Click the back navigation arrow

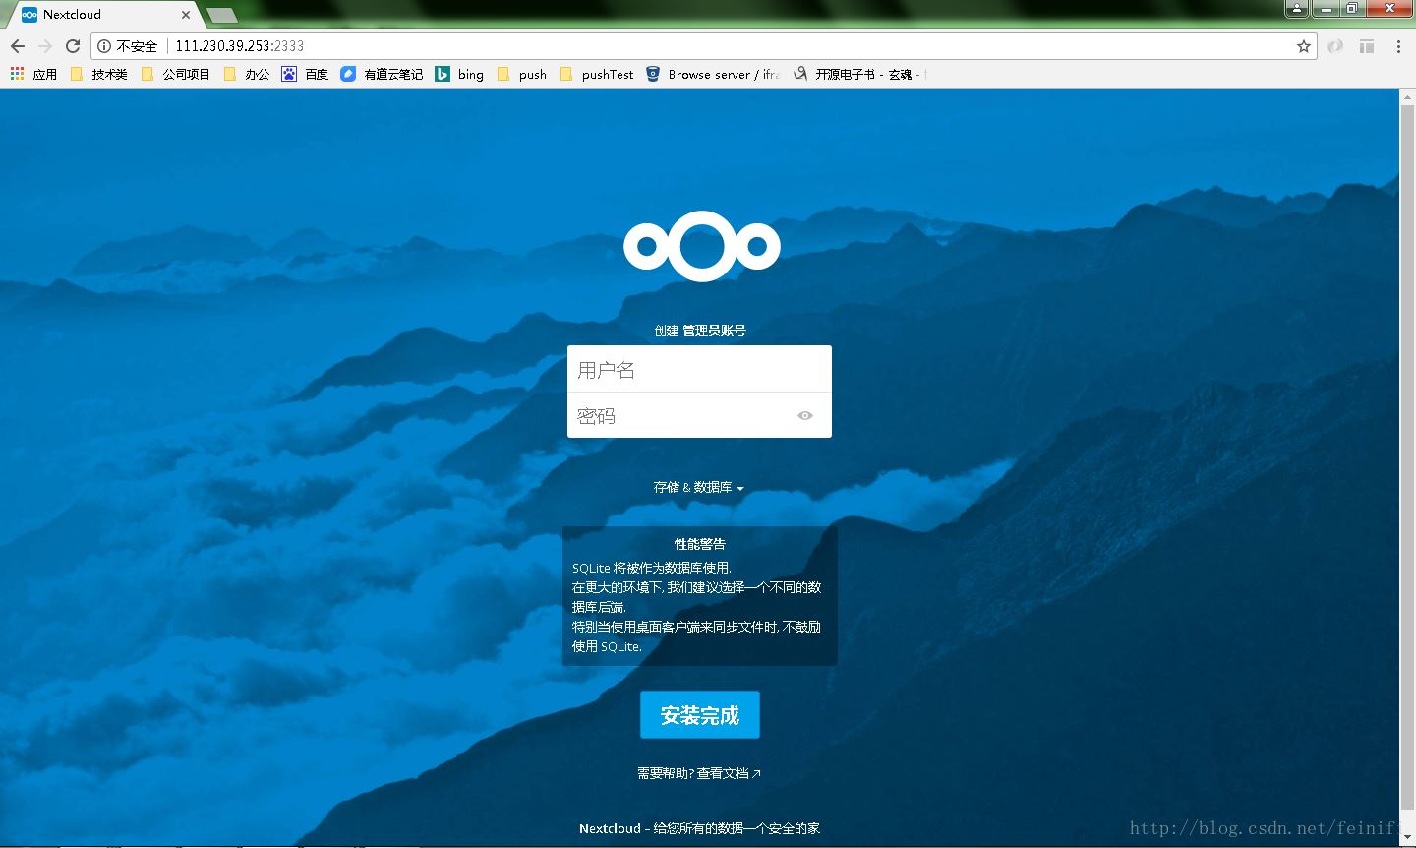[x=17, y=44]
